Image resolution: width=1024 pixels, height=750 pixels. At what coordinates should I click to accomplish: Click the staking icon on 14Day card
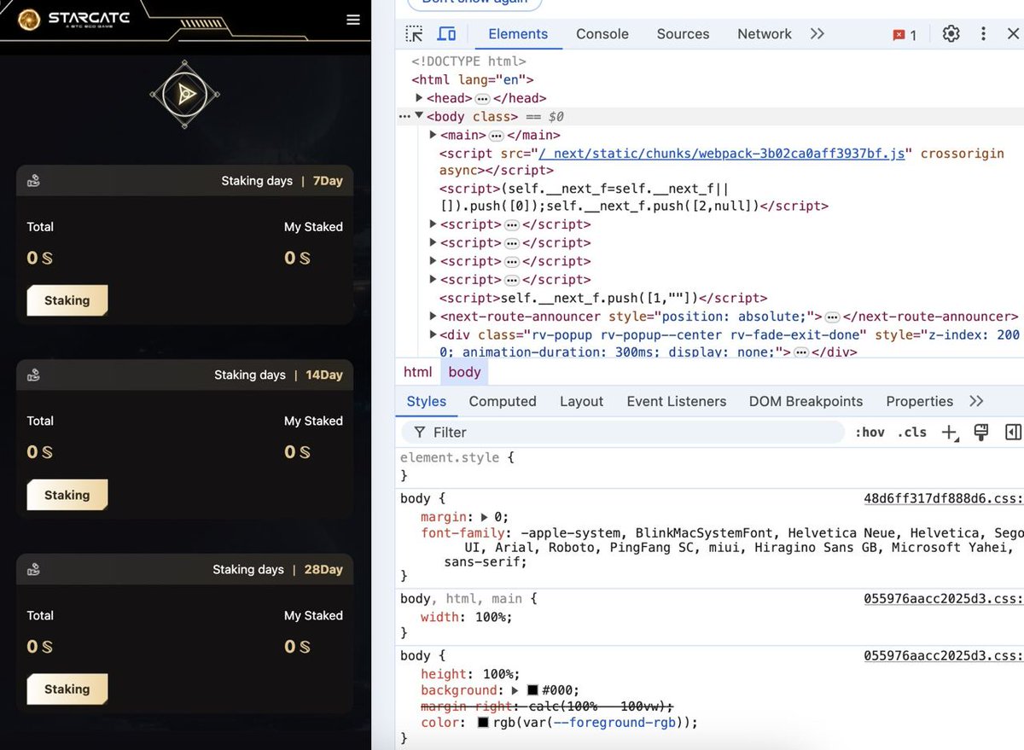click(33, 375)
